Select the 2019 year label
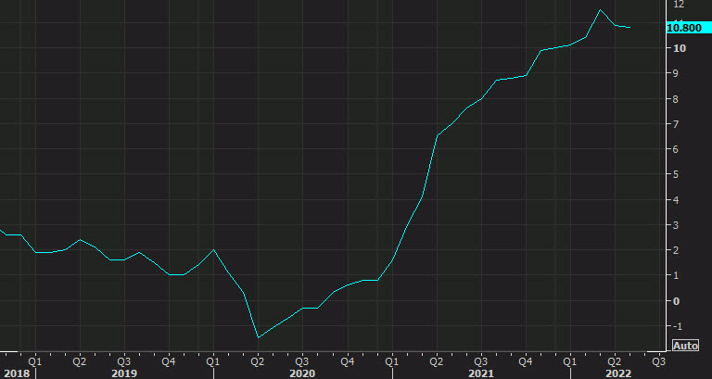 coord(124,373)
